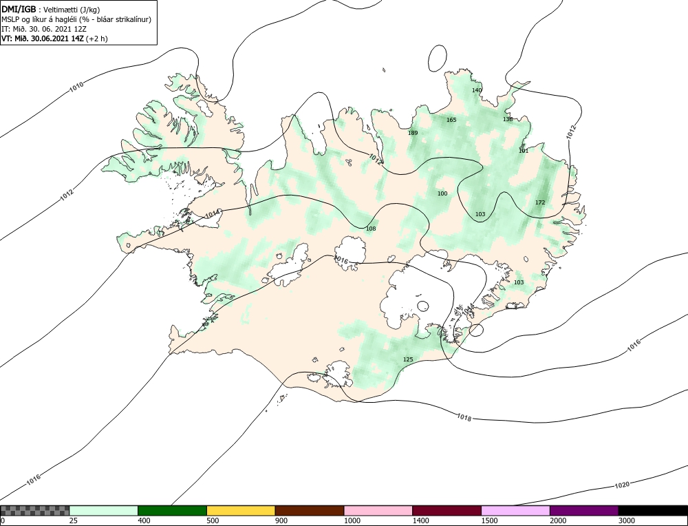Select the light green 25–400 legend swatch
The image size is (688, 526).
[x=104, y=511]
